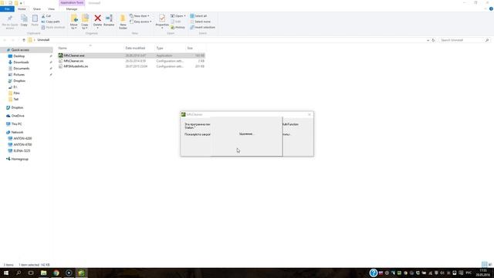Open Documents in navigation pane
The height and width of the screenshot is (278, 494).
(21, 69)
